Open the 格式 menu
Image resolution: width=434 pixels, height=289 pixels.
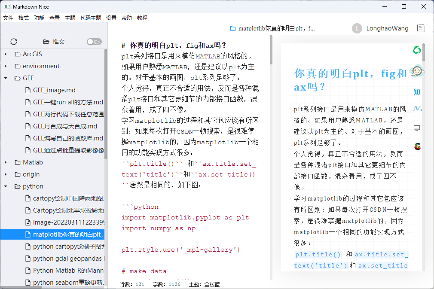24,18
